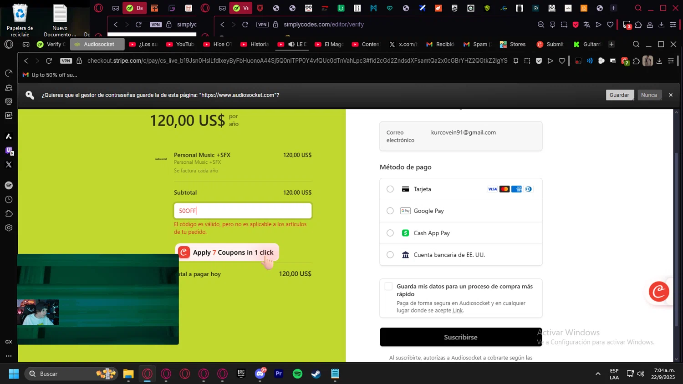Open the profile avatar in checkout toolbar
The width and height of the screenshot is (683, 384).
click(648, 61)
